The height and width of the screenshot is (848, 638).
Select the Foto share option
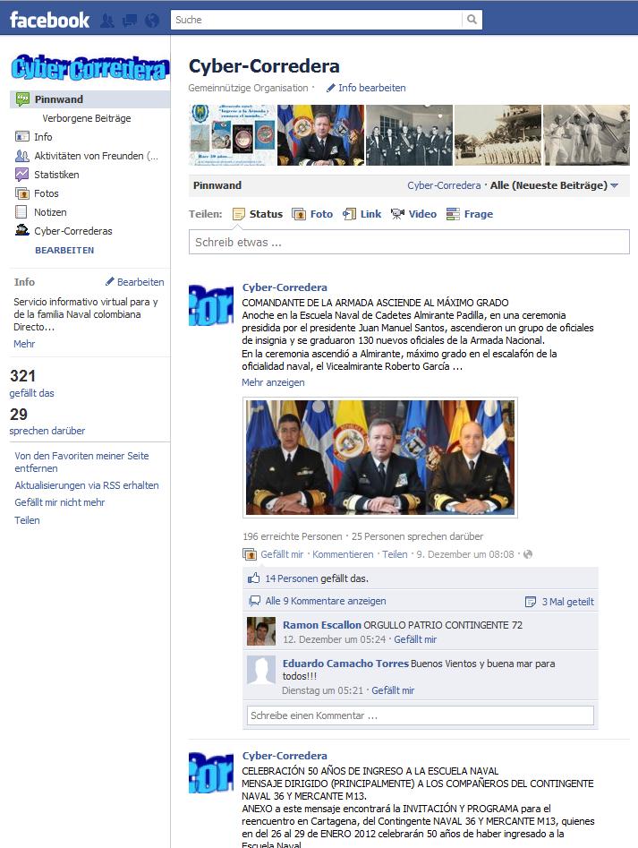tap(312, 214)
